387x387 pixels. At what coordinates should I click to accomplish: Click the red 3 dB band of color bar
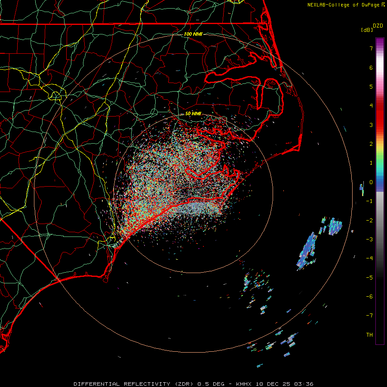[380, 125]
